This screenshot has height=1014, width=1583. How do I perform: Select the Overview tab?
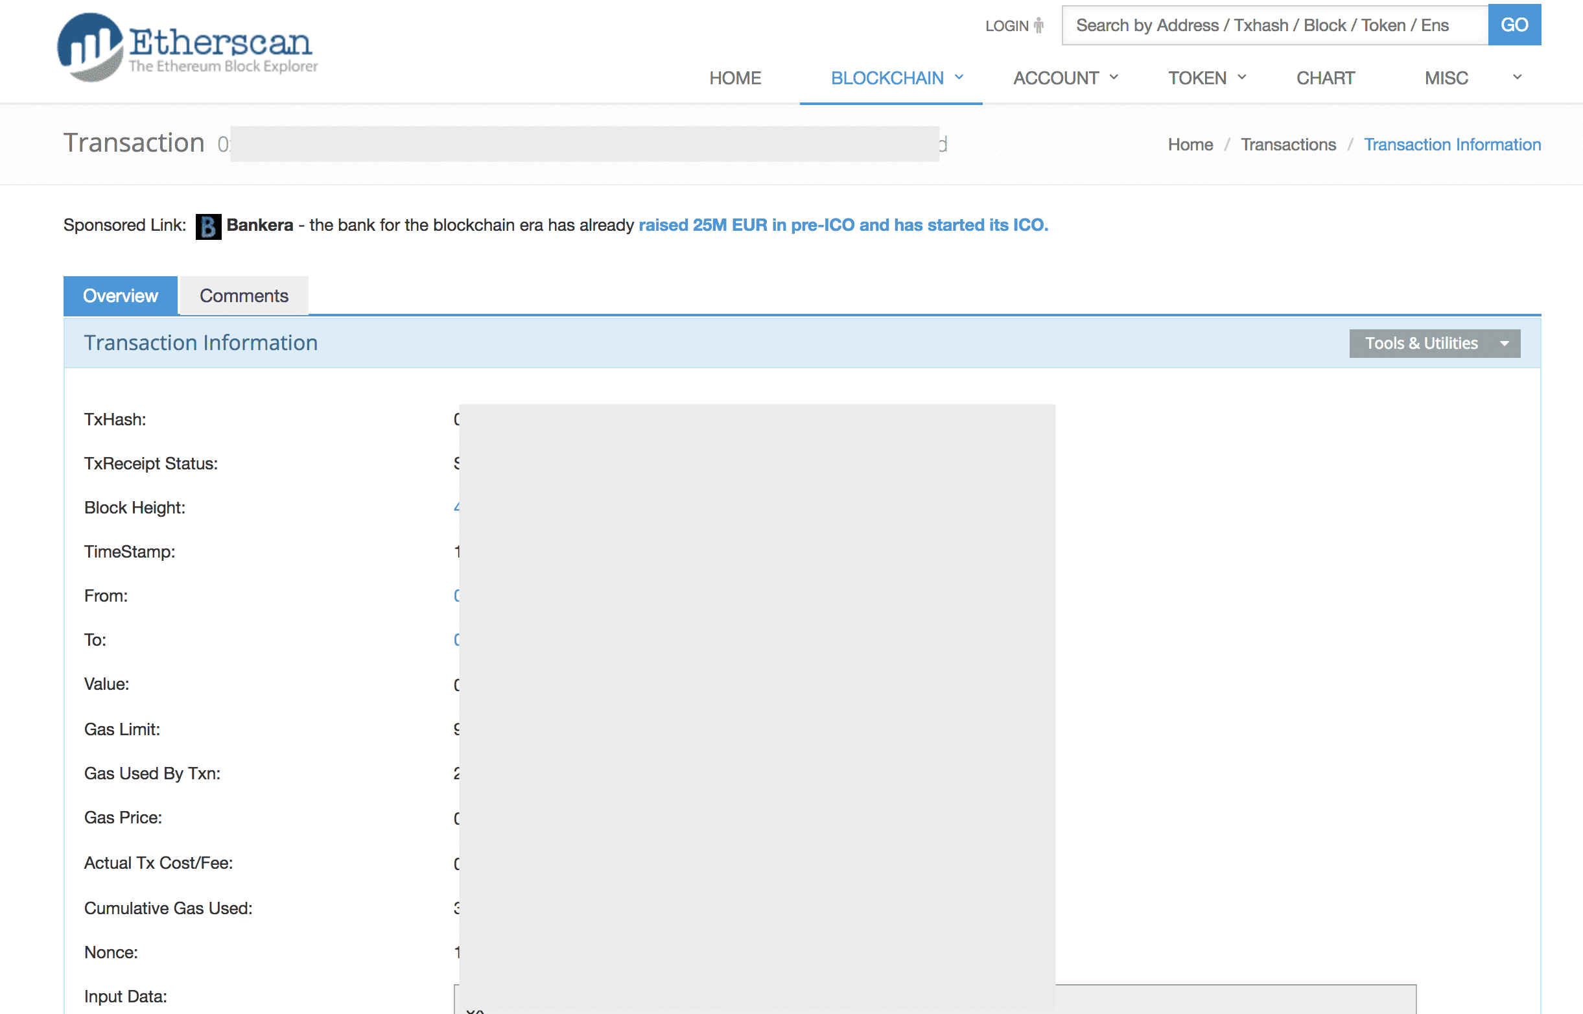pos(121,296)
